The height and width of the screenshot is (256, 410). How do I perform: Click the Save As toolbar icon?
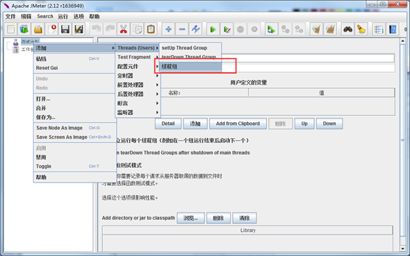79,29
